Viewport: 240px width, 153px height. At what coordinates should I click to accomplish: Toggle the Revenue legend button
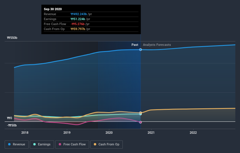click(x=17, y=145)
